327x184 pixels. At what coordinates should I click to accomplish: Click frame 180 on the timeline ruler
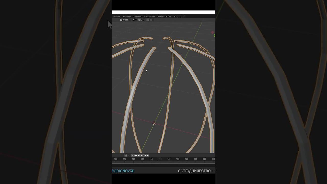click(x=186, y=159)
